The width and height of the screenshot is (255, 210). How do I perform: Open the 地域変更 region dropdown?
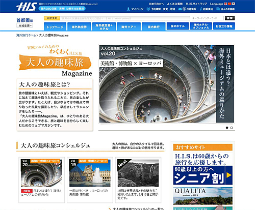24,26
